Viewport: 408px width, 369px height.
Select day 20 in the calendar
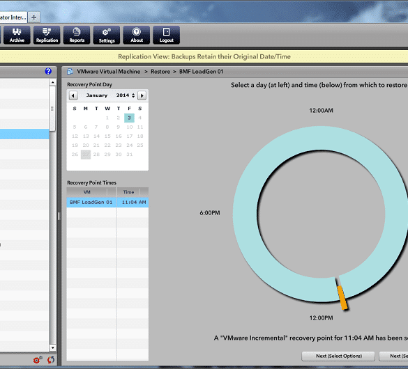[86, 145]
